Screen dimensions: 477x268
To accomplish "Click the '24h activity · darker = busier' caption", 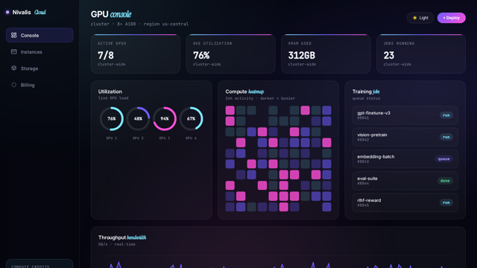I will coord(260,98).
